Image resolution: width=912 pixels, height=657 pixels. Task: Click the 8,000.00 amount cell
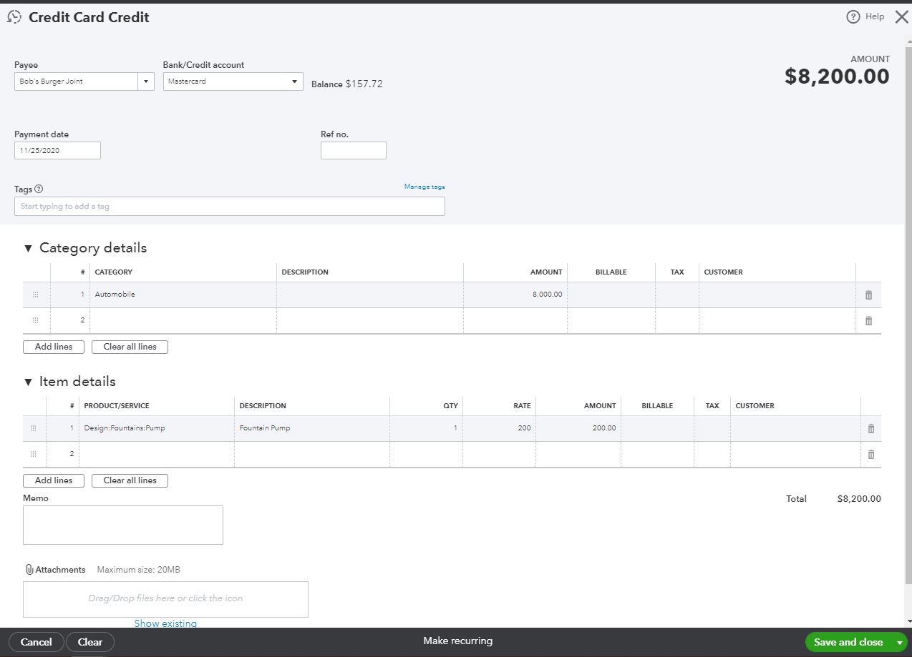[515, 295]
